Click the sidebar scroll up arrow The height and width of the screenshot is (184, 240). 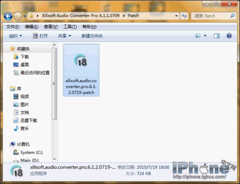tap(54, 45)
